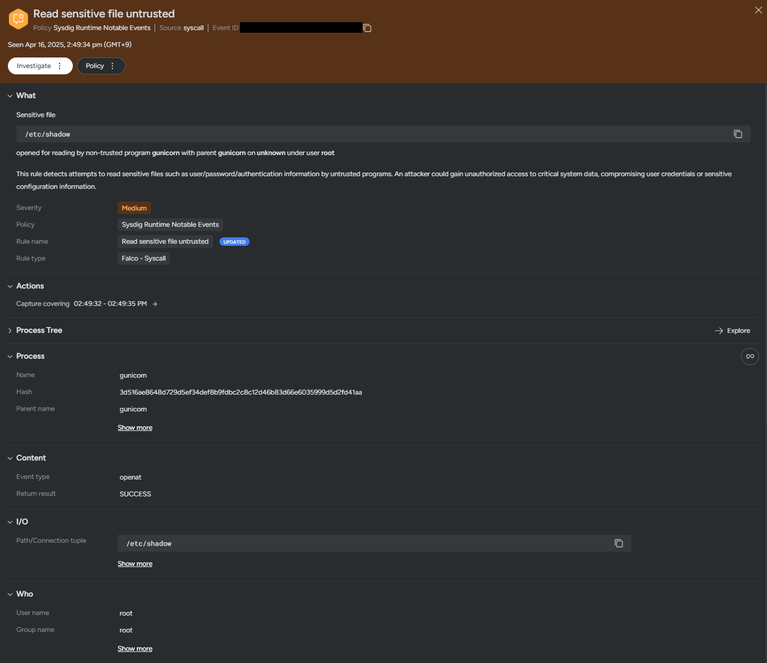This screenshot has width=767, height=663.
Task: Open the Investigate three-dot menu
Action: pyautogui.click(x=60, y=66)
